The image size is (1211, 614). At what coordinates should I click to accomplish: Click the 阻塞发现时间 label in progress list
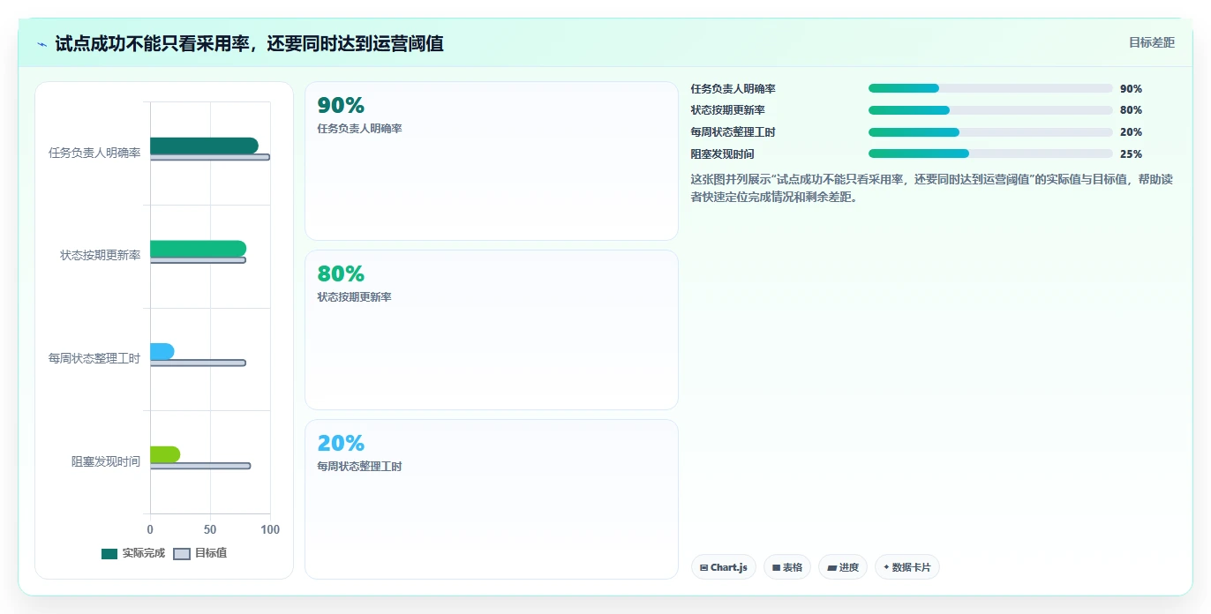722,153
